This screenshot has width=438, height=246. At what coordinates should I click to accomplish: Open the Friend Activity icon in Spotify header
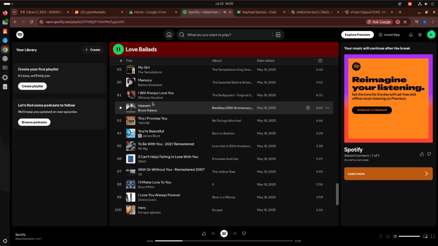pyautogui.click(x=420, y=35)
